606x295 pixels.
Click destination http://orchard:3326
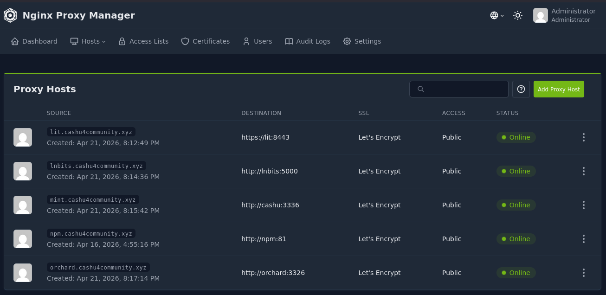[x=273, y=273]
